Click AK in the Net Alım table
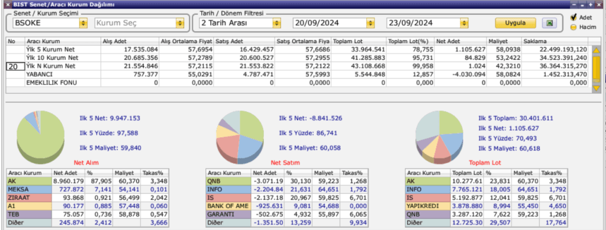 pyautogui.click(x=30, y=182)
